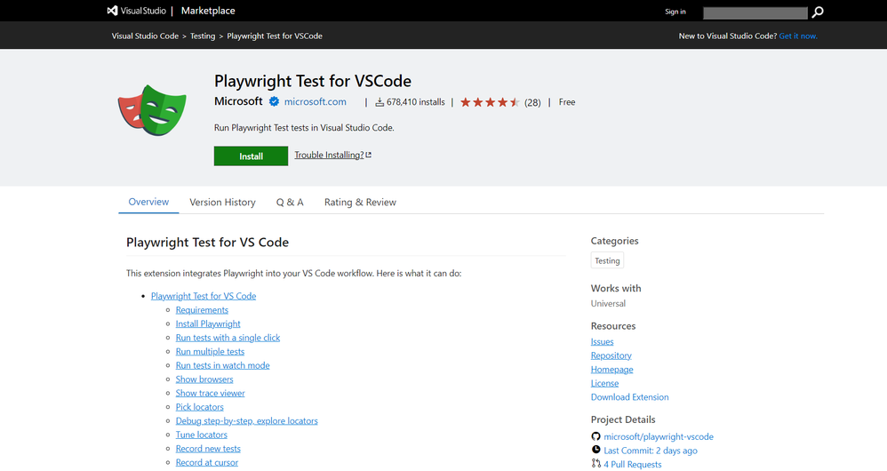
Task: Open Run tests in watch mode link
Action: click(x=222, y=365)
